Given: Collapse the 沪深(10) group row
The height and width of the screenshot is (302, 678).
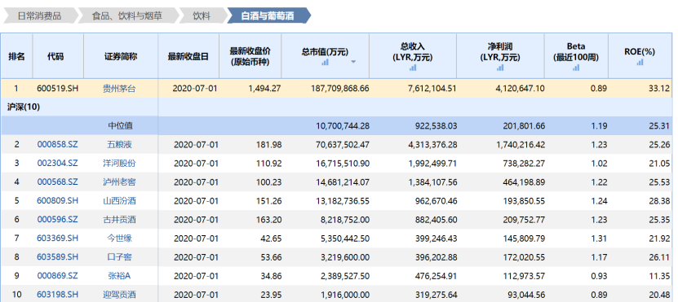Looking at the screenshot, I should (x=24, y=107).
